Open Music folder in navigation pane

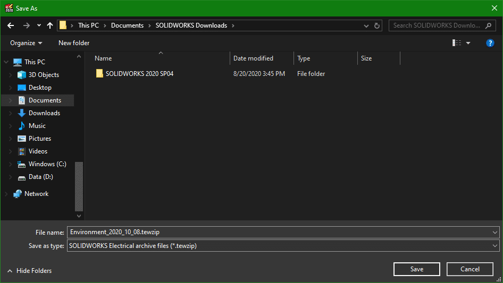tap(37, 126)
